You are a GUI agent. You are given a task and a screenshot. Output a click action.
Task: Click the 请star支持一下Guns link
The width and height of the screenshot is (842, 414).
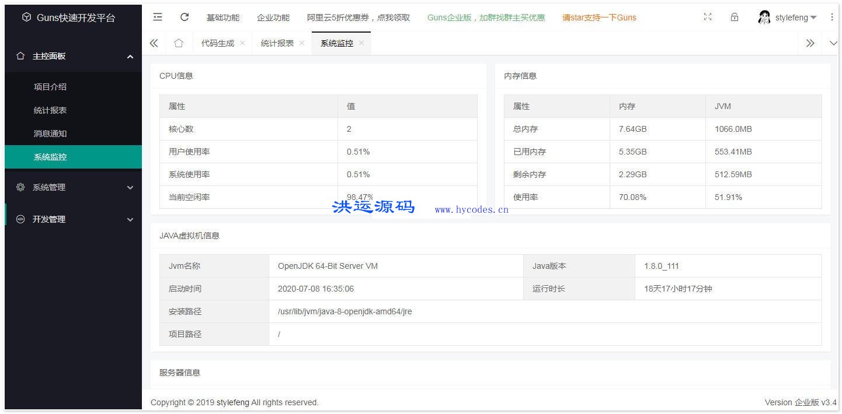(x=599, y=17)
